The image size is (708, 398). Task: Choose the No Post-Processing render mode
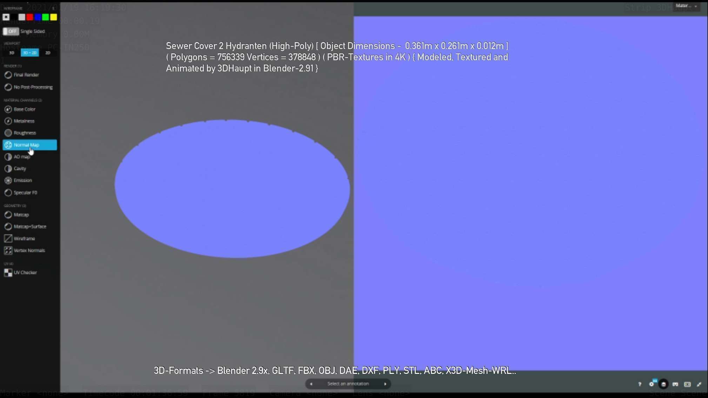tap(33, 87)
